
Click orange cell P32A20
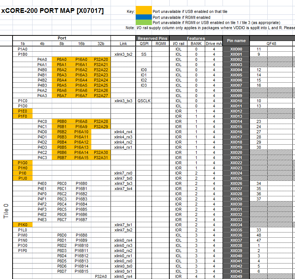coord(101,59)
